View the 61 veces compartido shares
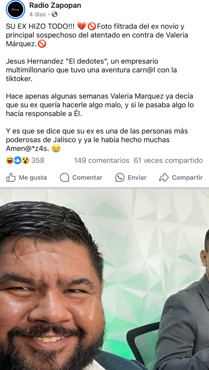Viewport: 209px width, 370px height. tap(168, 160)
